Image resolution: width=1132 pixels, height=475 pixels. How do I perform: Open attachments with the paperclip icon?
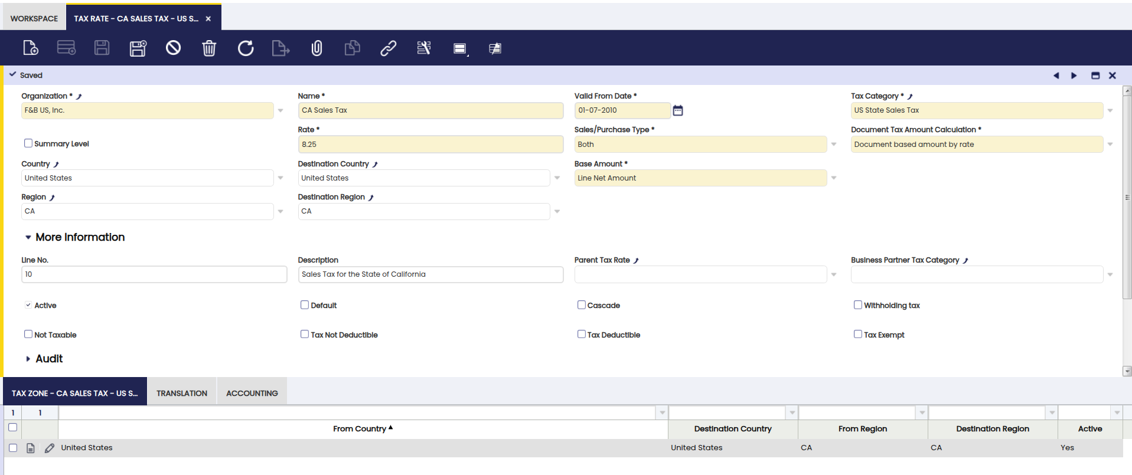point(317,48)
